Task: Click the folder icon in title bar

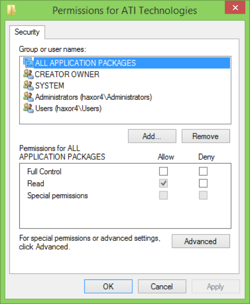Action: tap(11, 10)
